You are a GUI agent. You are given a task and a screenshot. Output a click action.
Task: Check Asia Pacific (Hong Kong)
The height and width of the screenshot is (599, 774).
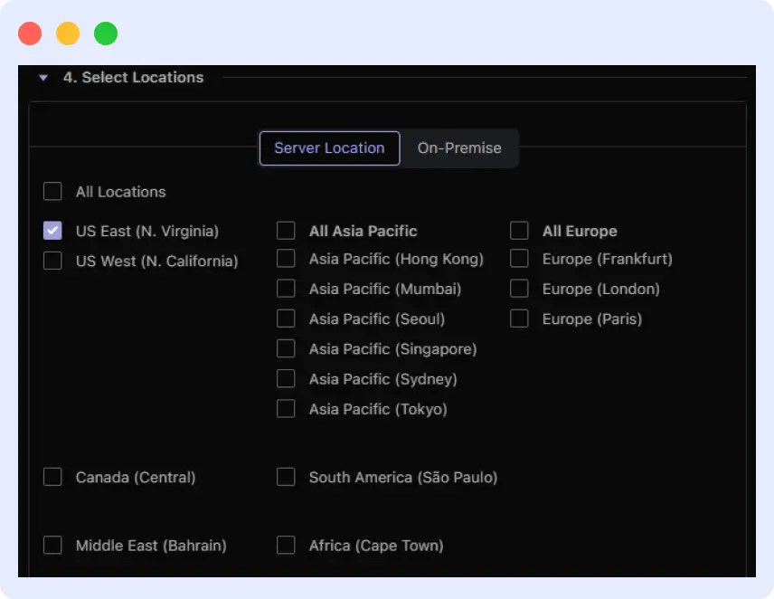coord(286,259)
